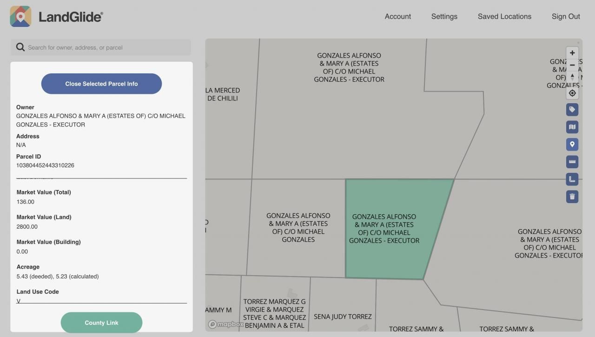Reset map bearing with compass button
This screenshot has width=595, height=337.
(x=572, y=77)
